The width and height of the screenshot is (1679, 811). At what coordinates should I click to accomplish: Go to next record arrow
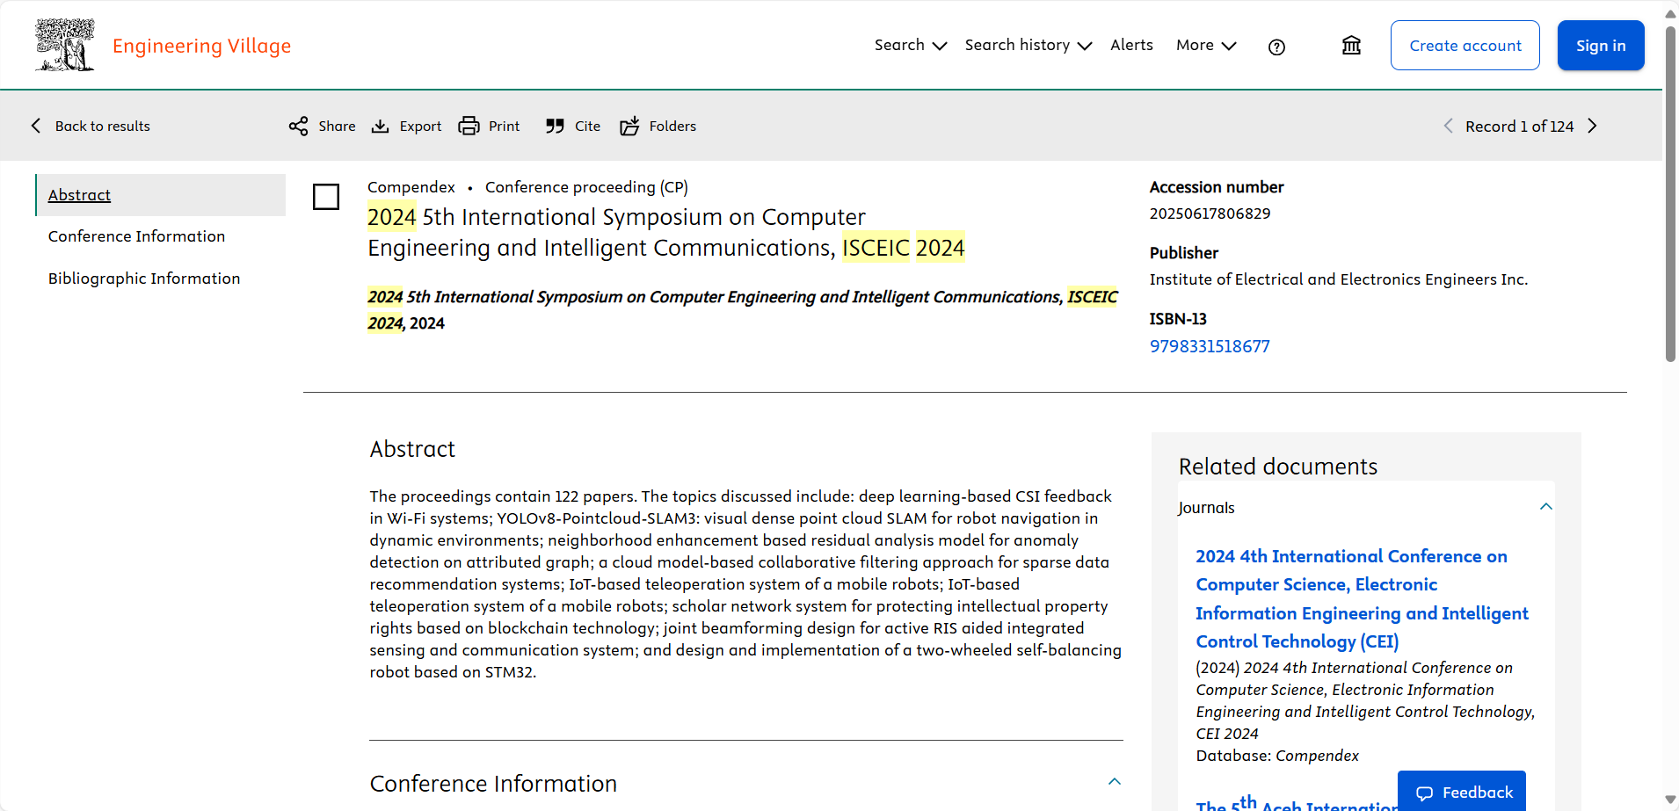1592,126
